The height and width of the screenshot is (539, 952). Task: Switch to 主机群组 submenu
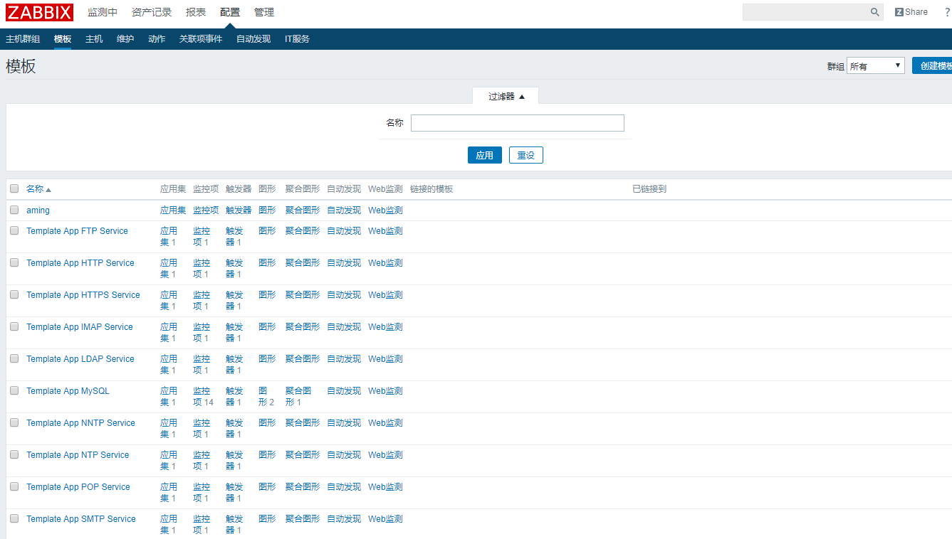click(23, 39)
